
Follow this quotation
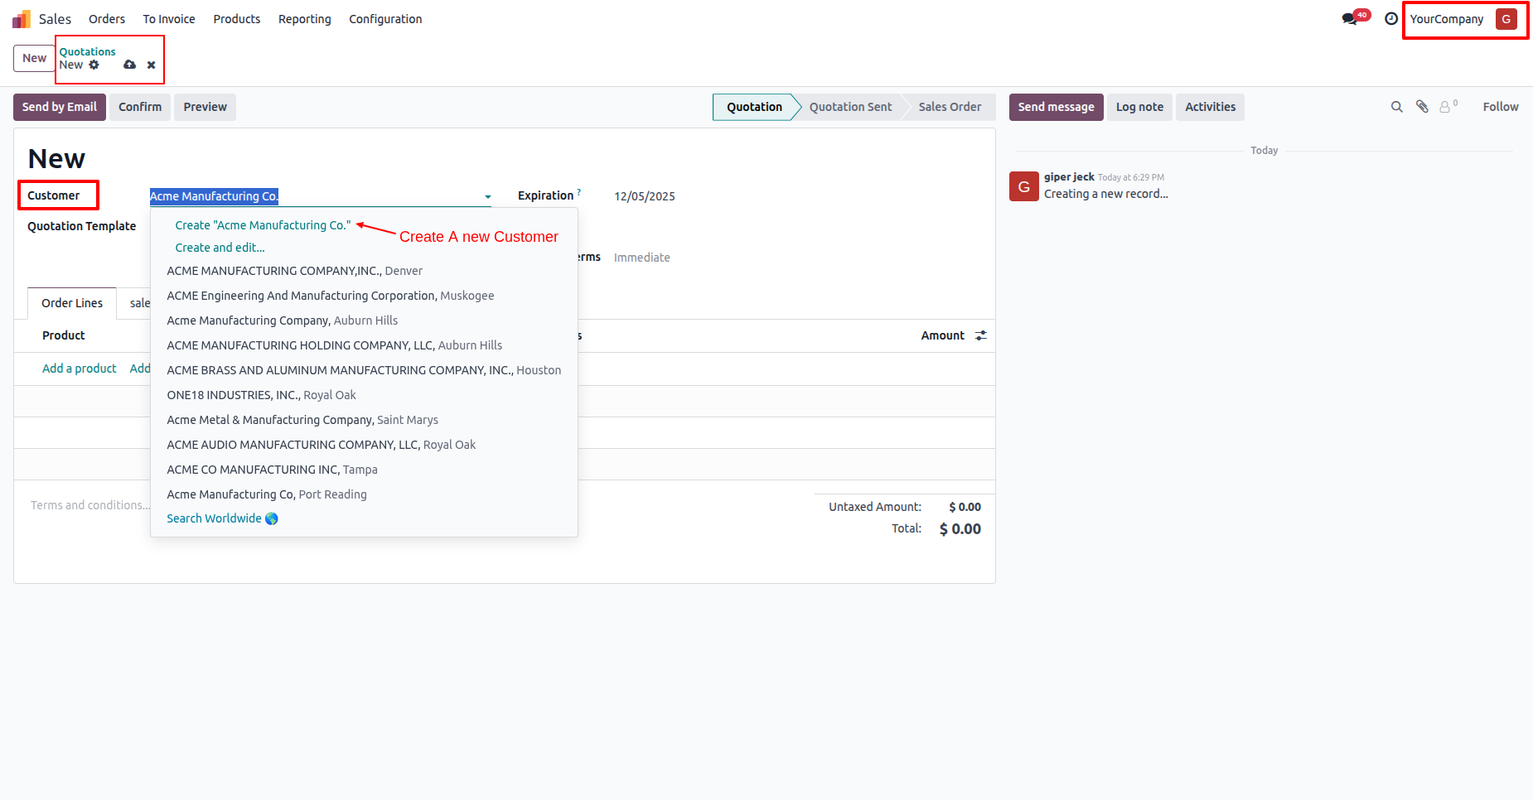tap(1501, 107)
